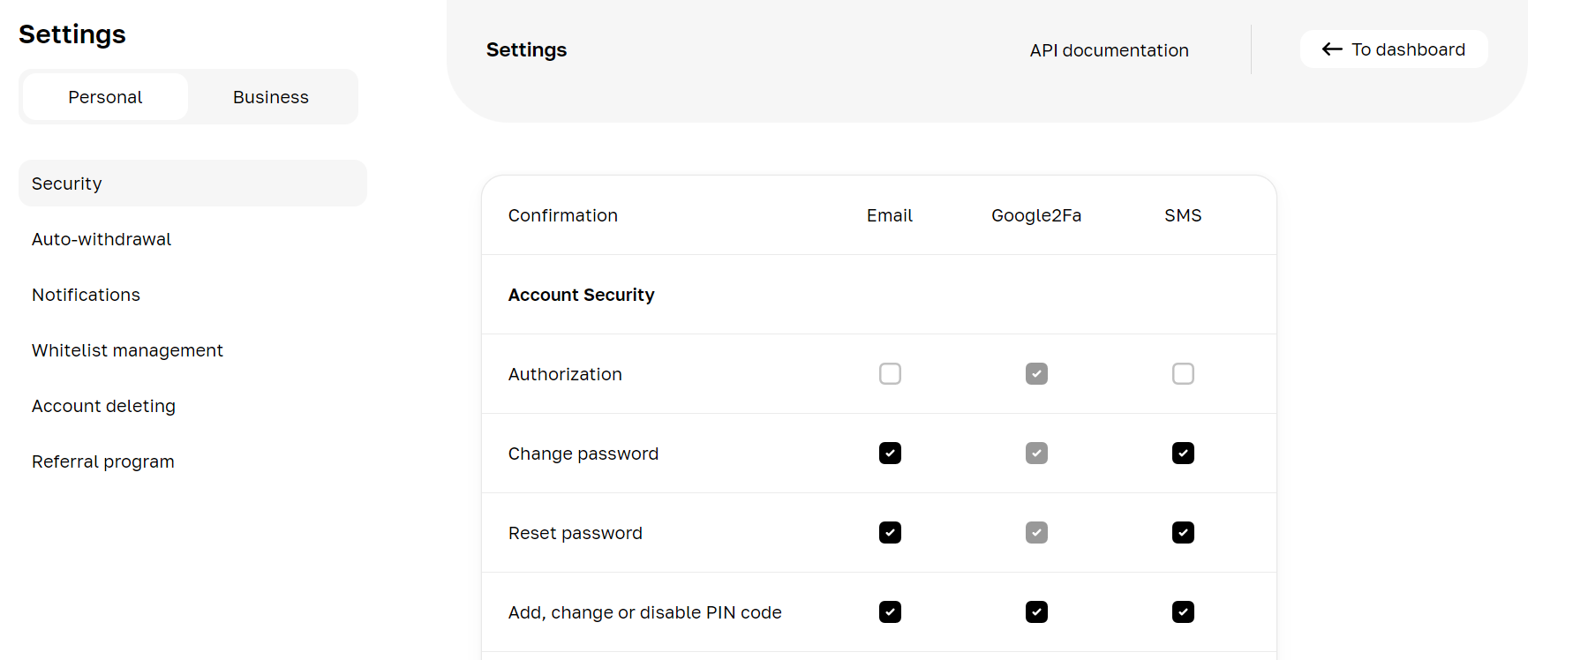Click the Reset password row label
Screen dimensions: 1573x660
[576, 533]
